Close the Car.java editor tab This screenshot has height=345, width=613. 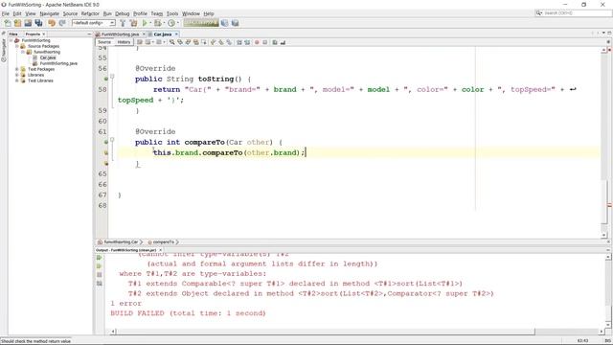(x=176, y=34)
